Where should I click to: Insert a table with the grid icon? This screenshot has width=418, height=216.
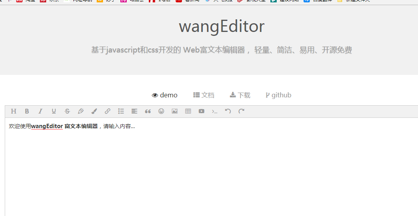(188, 111)
